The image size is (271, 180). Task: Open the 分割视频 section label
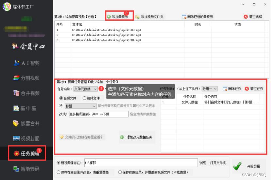coord(30,78)
